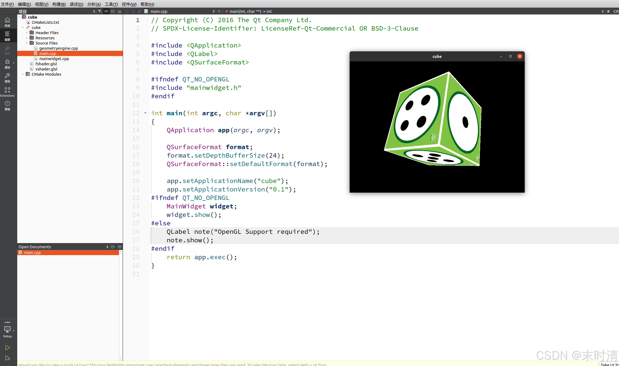Open the Extensions mode

(7, 92)
